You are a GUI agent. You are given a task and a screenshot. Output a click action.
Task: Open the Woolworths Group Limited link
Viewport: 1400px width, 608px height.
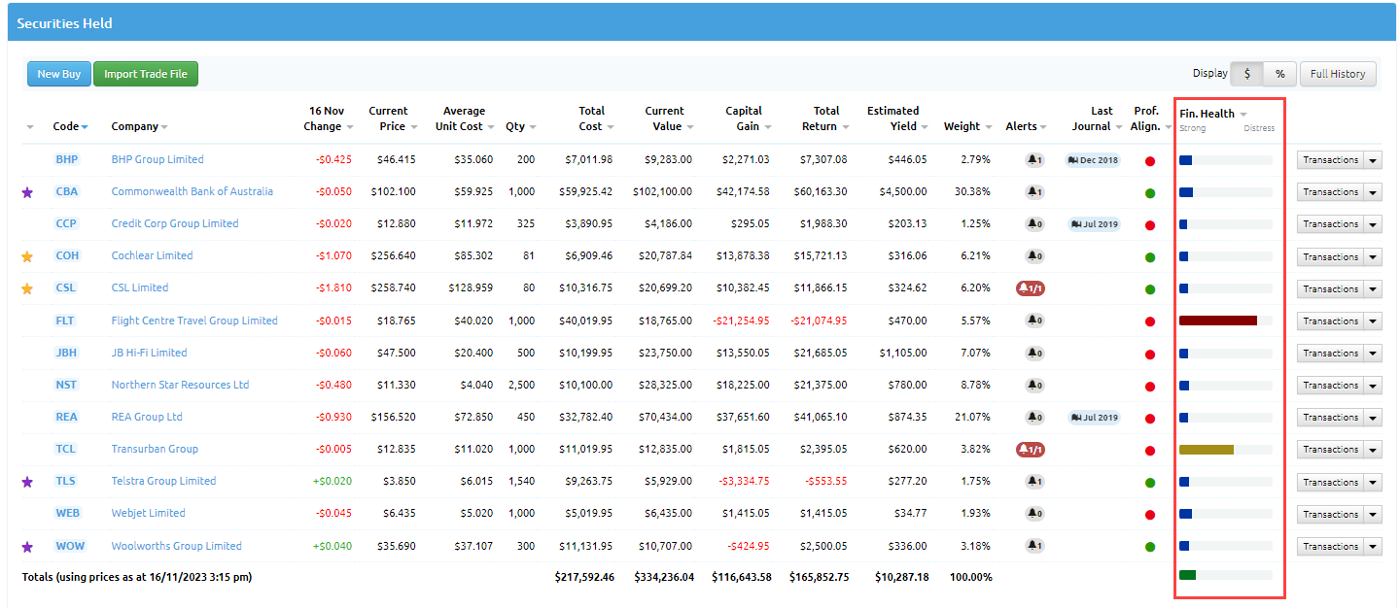click(x=176, y=546)
